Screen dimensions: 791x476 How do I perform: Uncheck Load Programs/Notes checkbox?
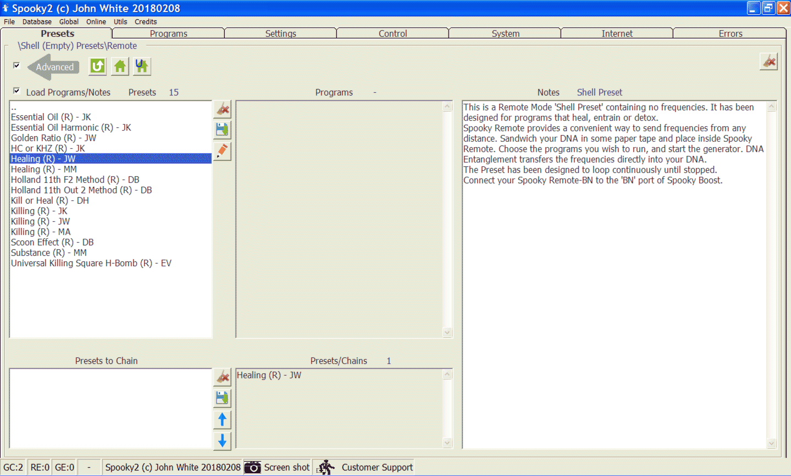coord(16,91)
